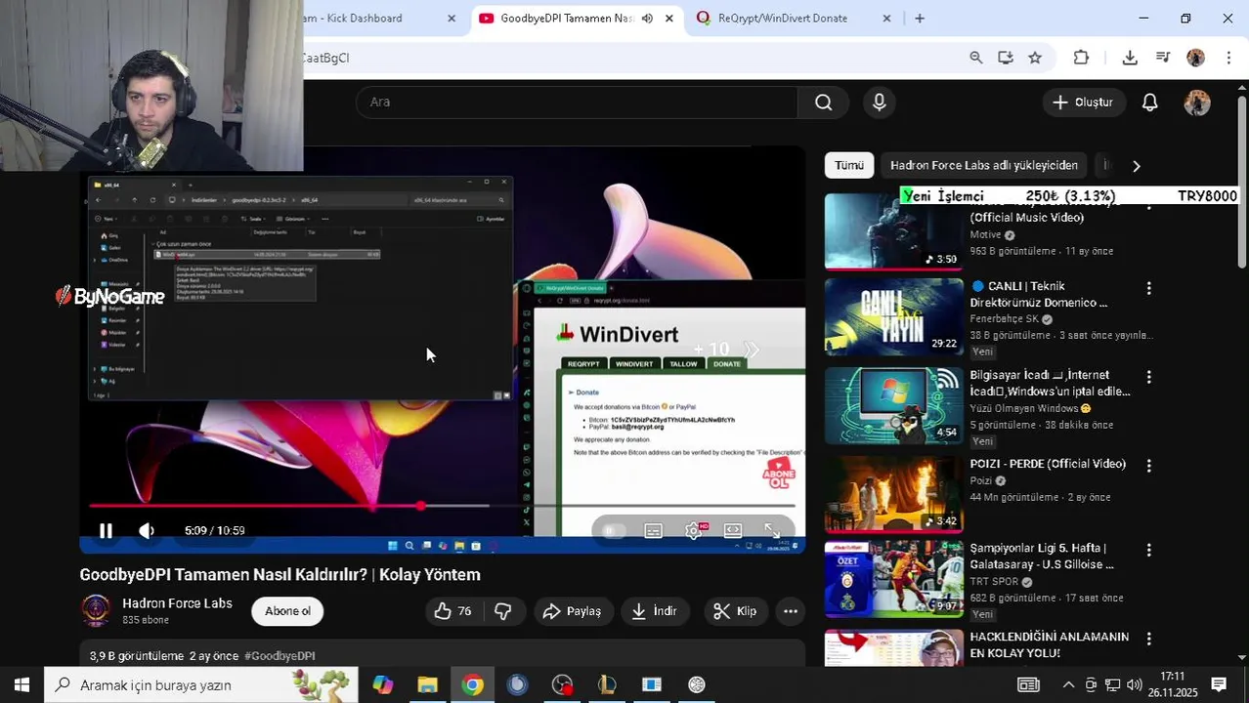
Task: Select Hadron Force Labs adlı yükleyiciden chip
Action: pos(983,166)
